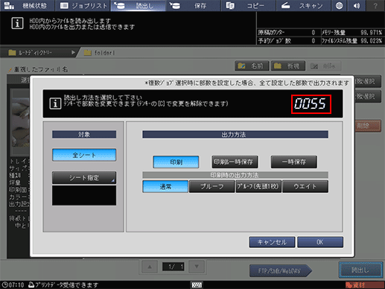This screenshot has height=289, width=385.
Task: Click the upper 複数選択 button behind dialog
Action: click(368, 81)
